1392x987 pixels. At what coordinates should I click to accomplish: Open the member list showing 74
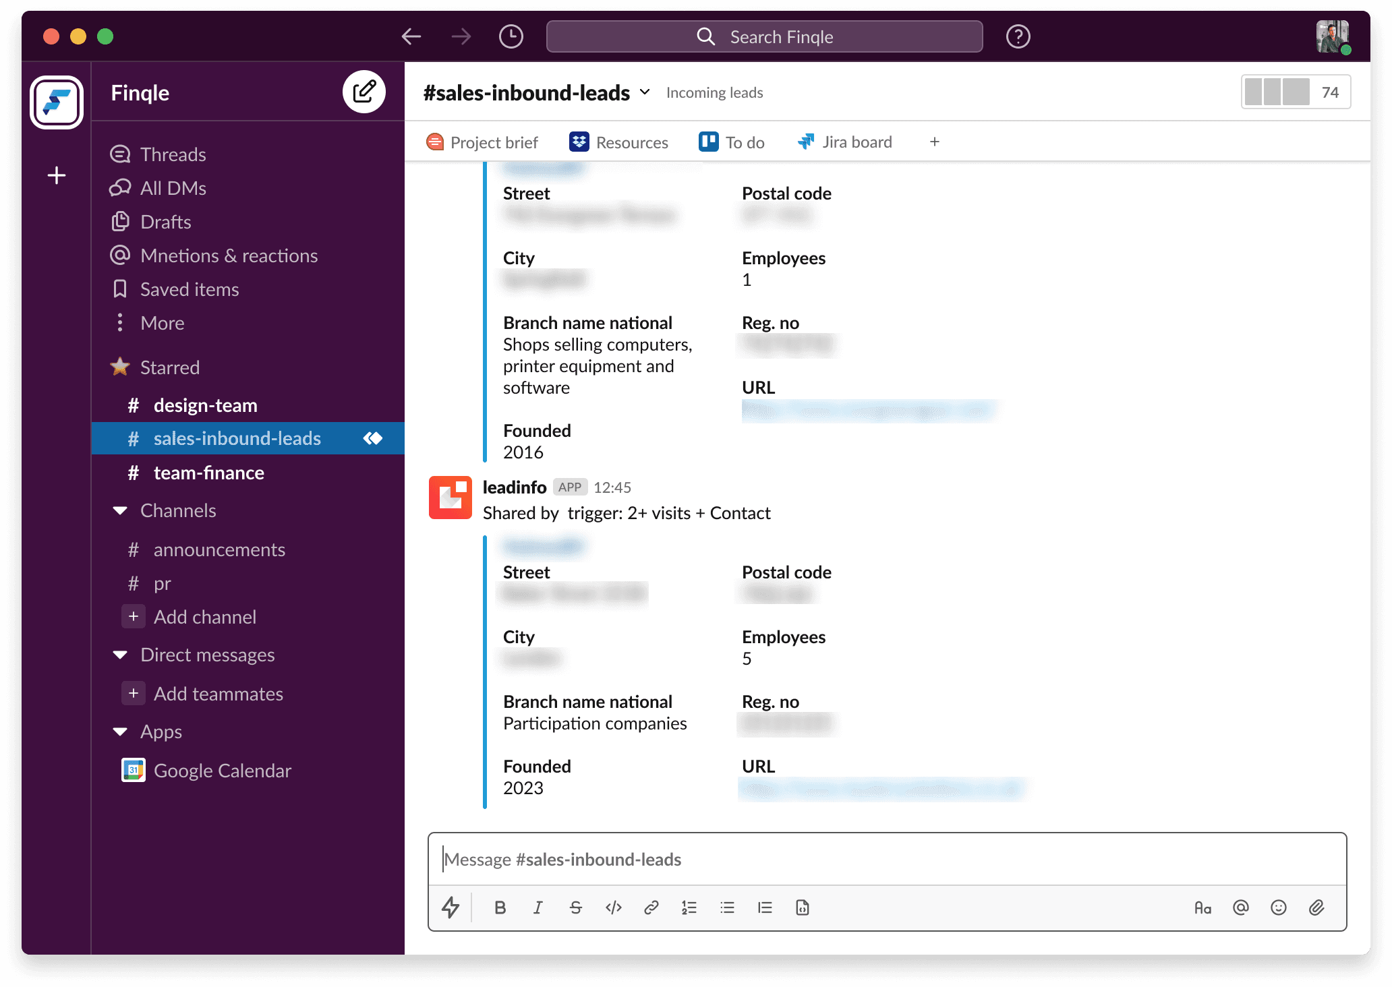(1295, 92)
